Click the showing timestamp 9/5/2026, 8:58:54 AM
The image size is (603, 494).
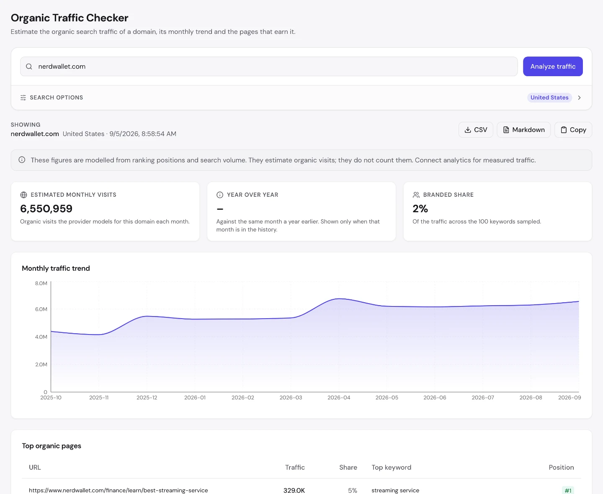click(143, 134)
